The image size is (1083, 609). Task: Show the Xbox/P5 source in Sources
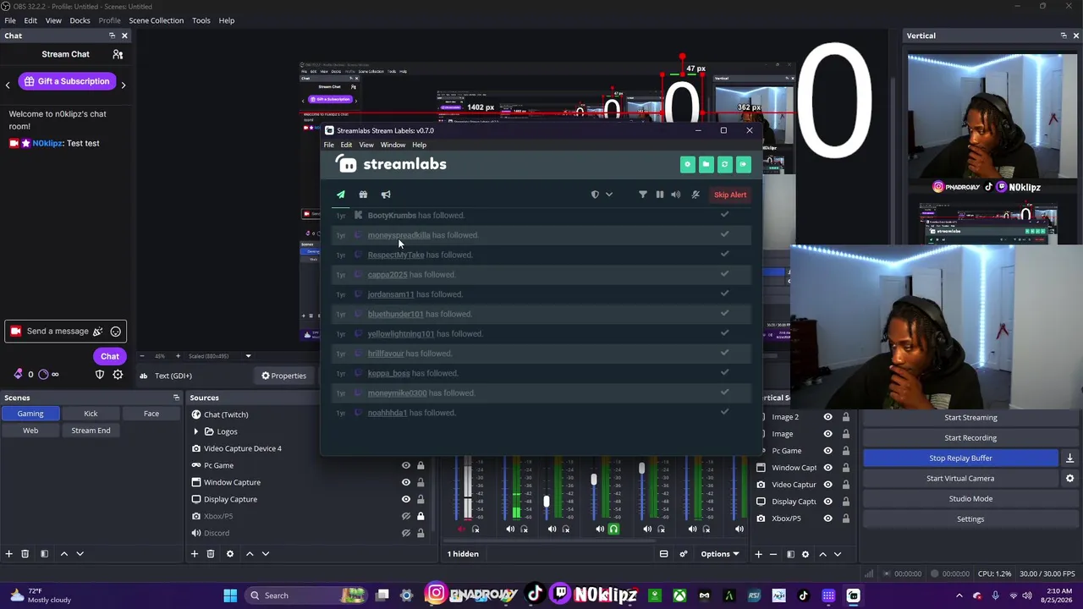pos(405,516)
